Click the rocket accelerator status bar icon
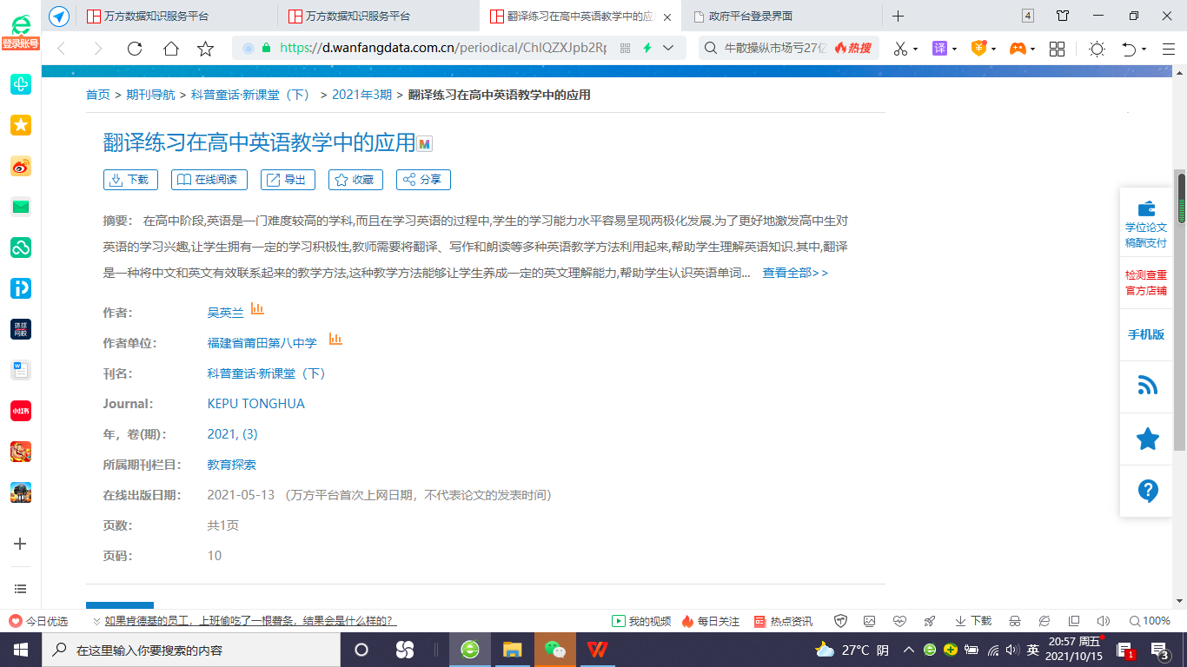Image resolution: width=1187 pixels, height=667 pixels. tap(929, 621)
